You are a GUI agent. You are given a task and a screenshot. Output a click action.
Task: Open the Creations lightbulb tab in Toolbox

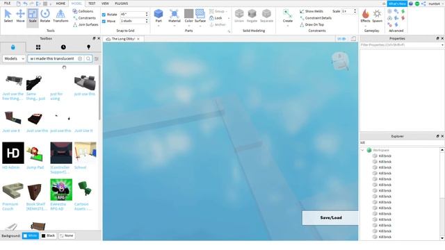pyautogui.click(x=88, y=47)
